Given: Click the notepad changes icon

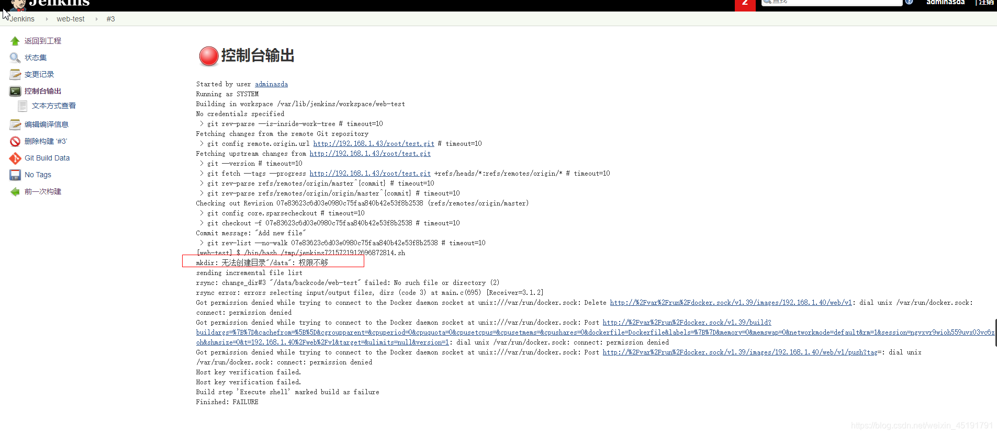Looking at the screenshot, I should point(15,74).
